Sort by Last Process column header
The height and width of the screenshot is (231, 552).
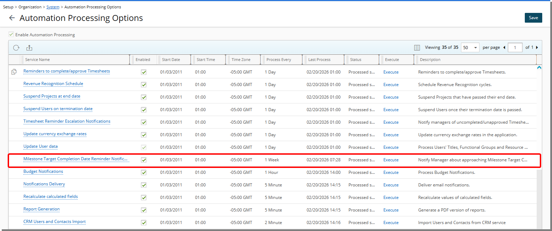pos(319,60)
